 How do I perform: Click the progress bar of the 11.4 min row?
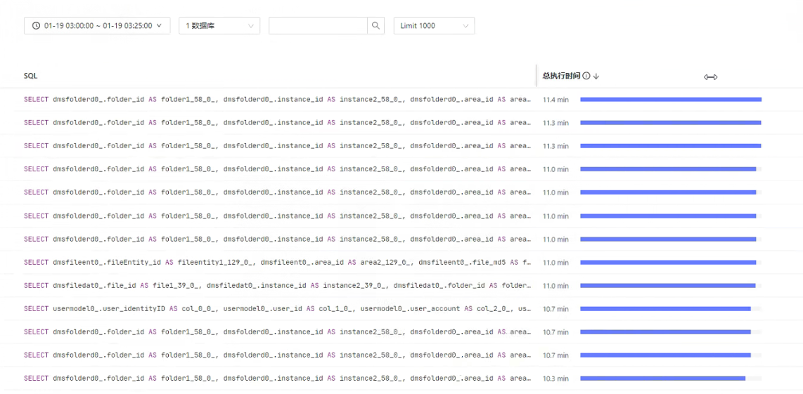671,100
